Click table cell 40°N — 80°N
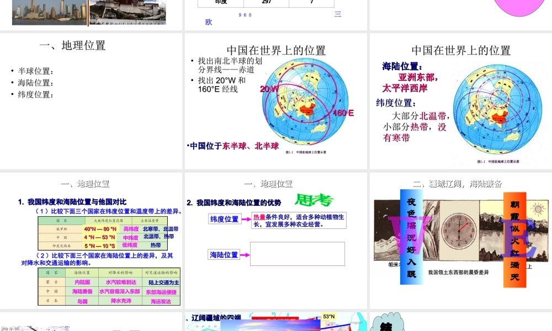Viewport: 552px width, 331px height. (100, 229)
